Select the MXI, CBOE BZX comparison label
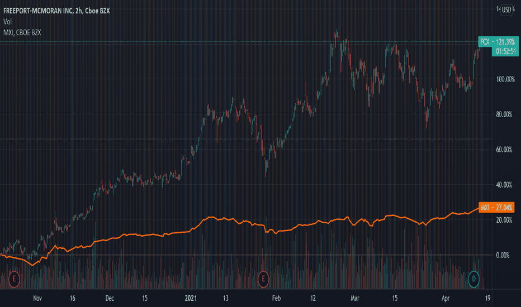 pos(22,32)
